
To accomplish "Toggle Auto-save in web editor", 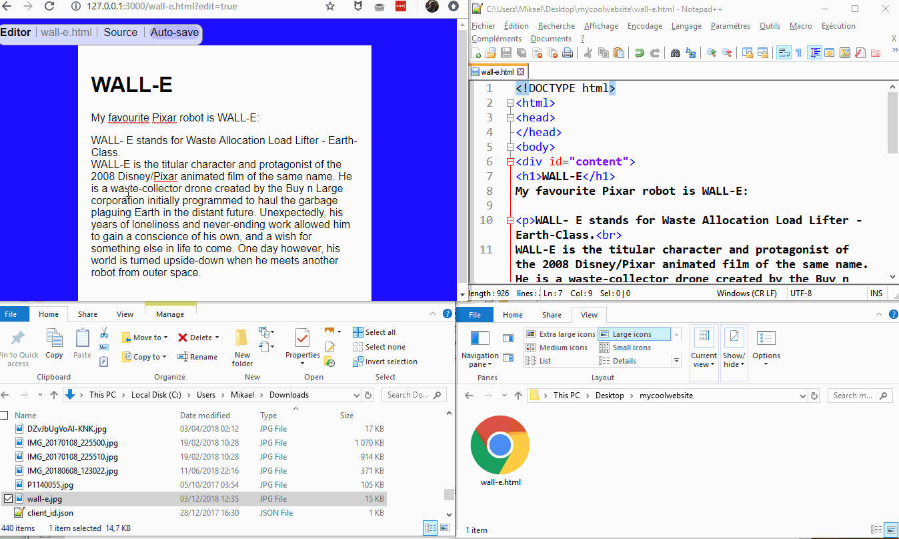I will (174, 32).
